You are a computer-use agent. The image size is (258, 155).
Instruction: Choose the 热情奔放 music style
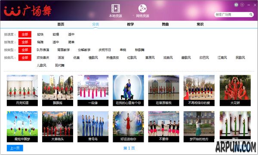[x=113, y=58]
